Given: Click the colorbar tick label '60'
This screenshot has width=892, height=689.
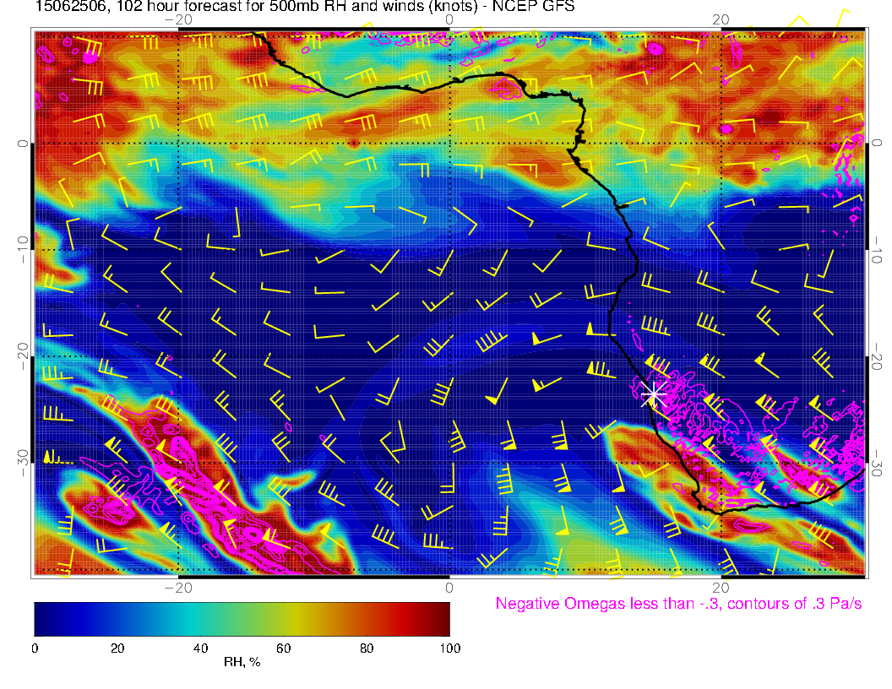Looking at the screenshot, I should (283, 648).
